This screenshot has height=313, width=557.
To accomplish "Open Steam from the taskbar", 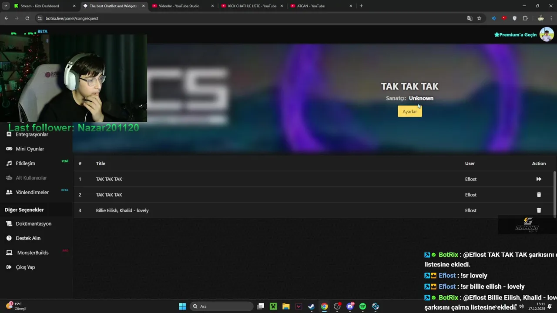I will 312,306.
